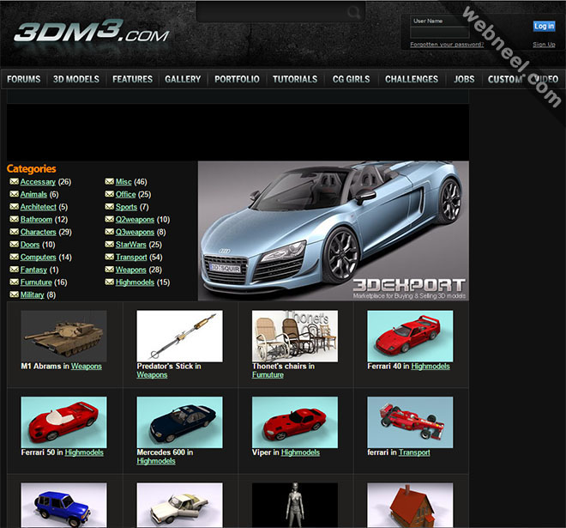Open the Misc category link
This screenshot has width=566, height=528.
(x=123, y=182)
